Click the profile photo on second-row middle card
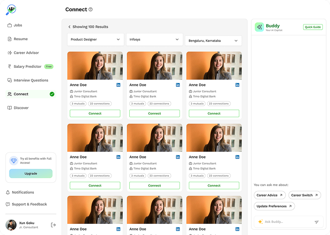The height and width of the screenshot is (235, 330). [155, 138]
